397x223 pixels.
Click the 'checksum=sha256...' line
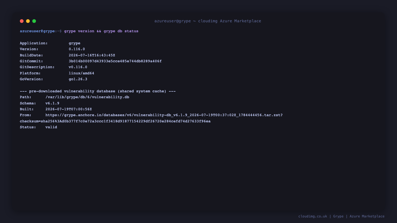[115, 121]
